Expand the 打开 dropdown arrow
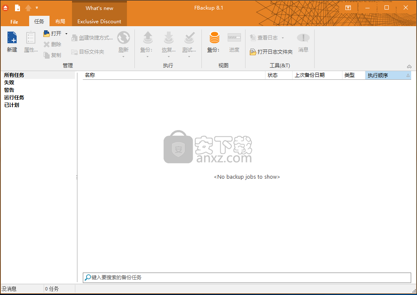 point(66,34)
